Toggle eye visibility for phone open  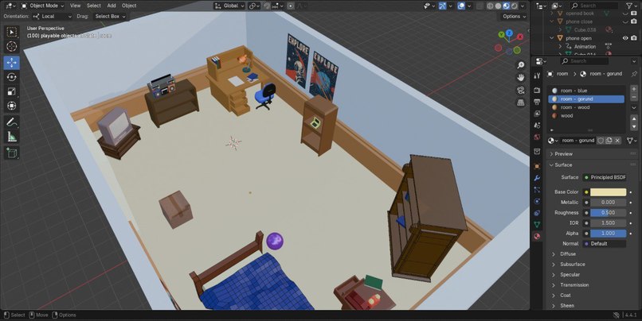click(625, 38)
